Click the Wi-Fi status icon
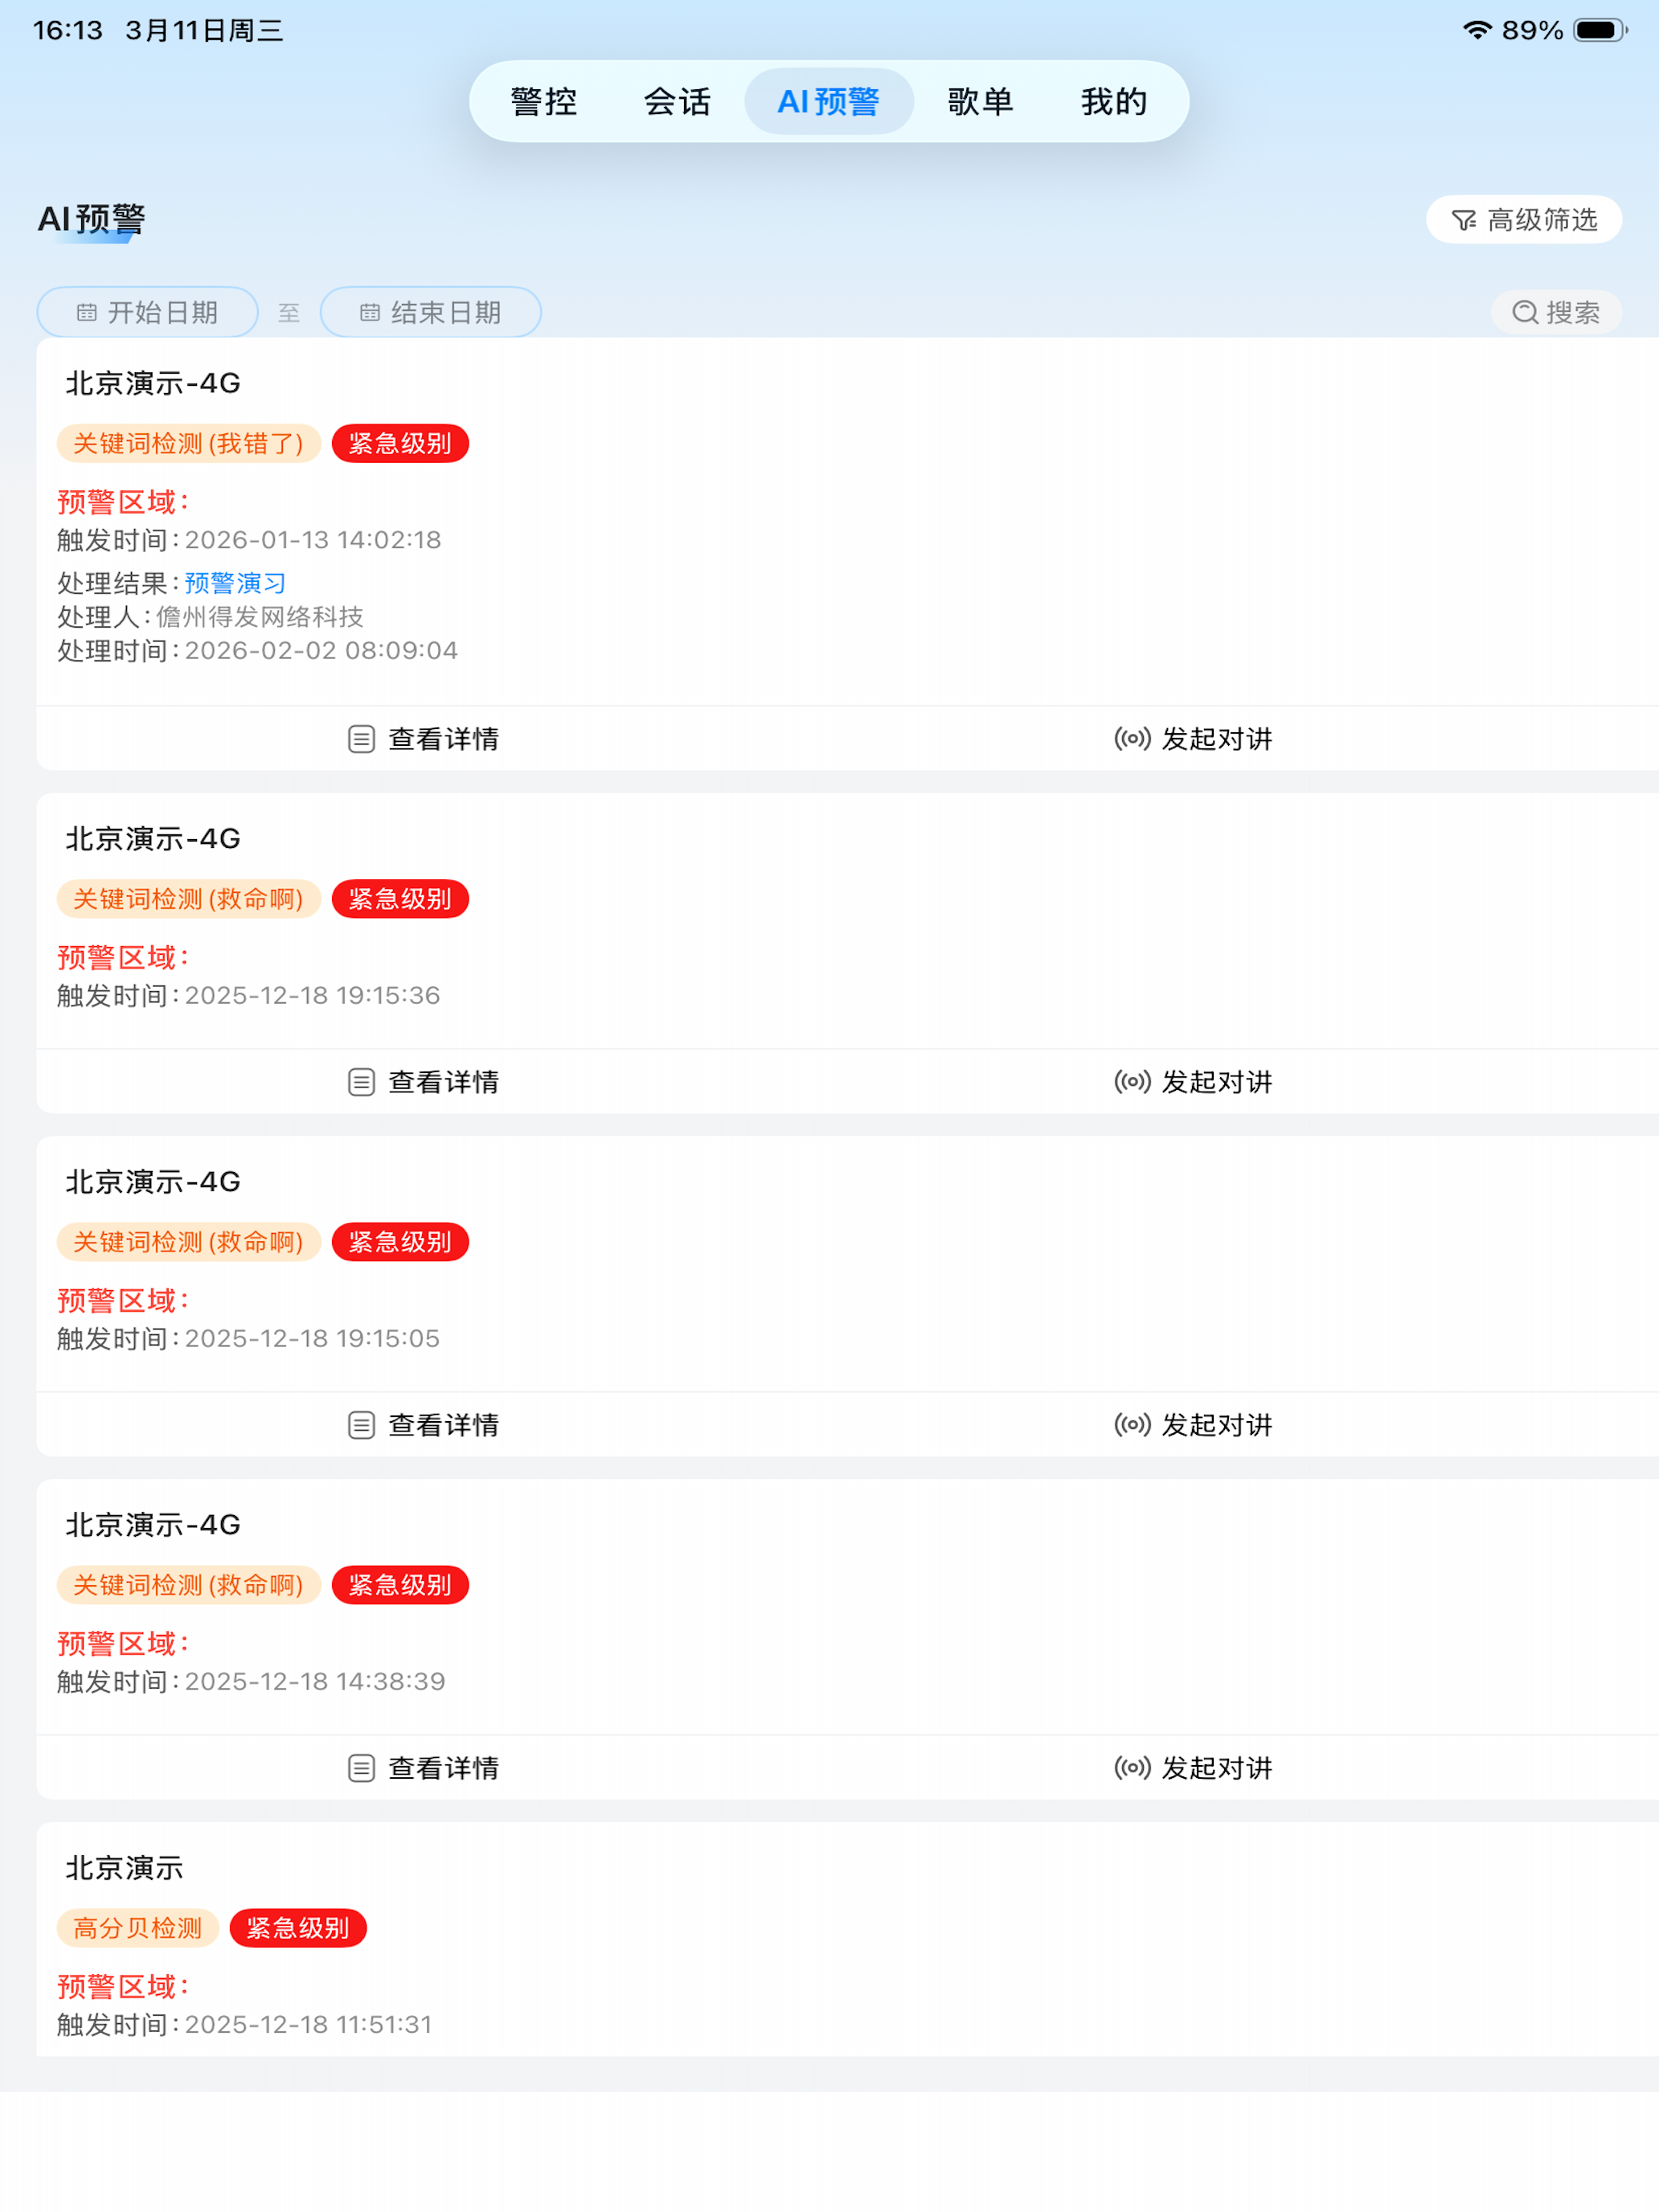This screenshot has width=1659, height=2212. click(x=1477, y=30)
